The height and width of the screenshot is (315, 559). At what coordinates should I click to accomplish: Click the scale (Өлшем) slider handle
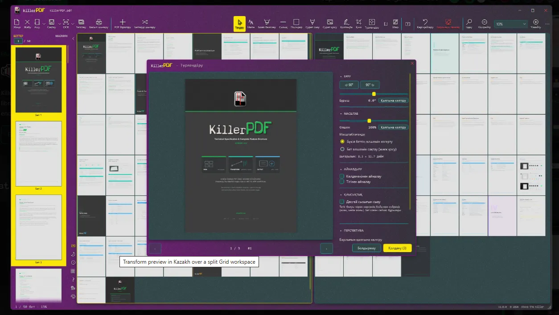tap(369, 120)
